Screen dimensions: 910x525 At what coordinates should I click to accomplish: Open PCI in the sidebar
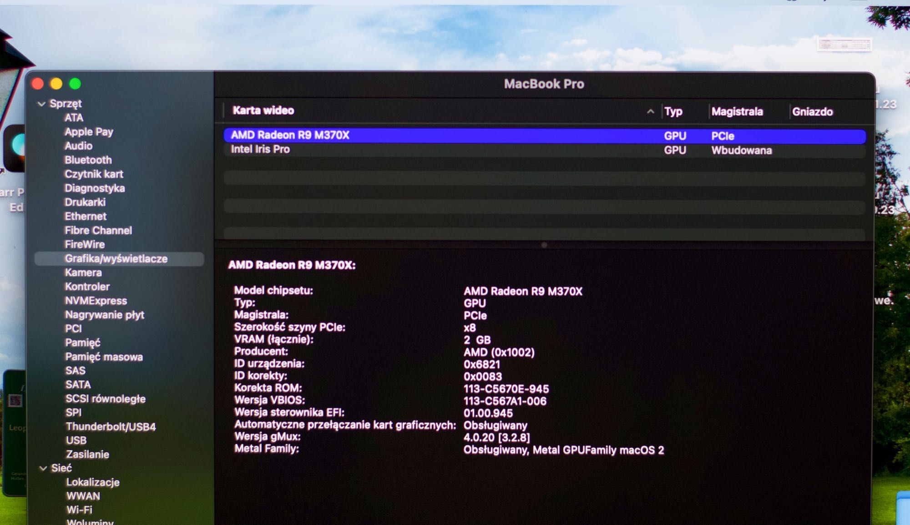[x=73, y=328]
